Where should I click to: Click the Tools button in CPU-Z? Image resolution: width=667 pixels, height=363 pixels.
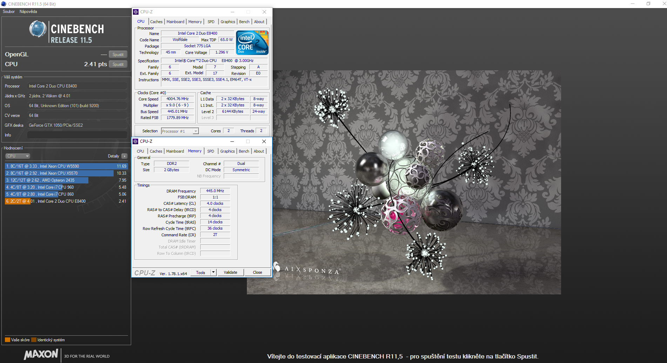pos(201,272)
